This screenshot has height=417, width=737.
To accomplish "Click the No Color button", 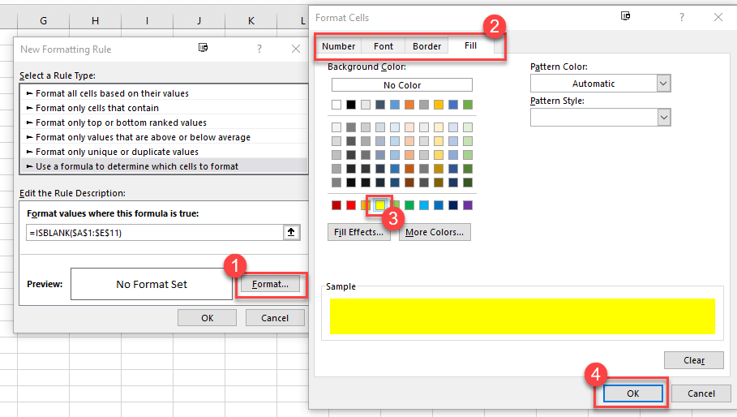I will coord(401,85).
